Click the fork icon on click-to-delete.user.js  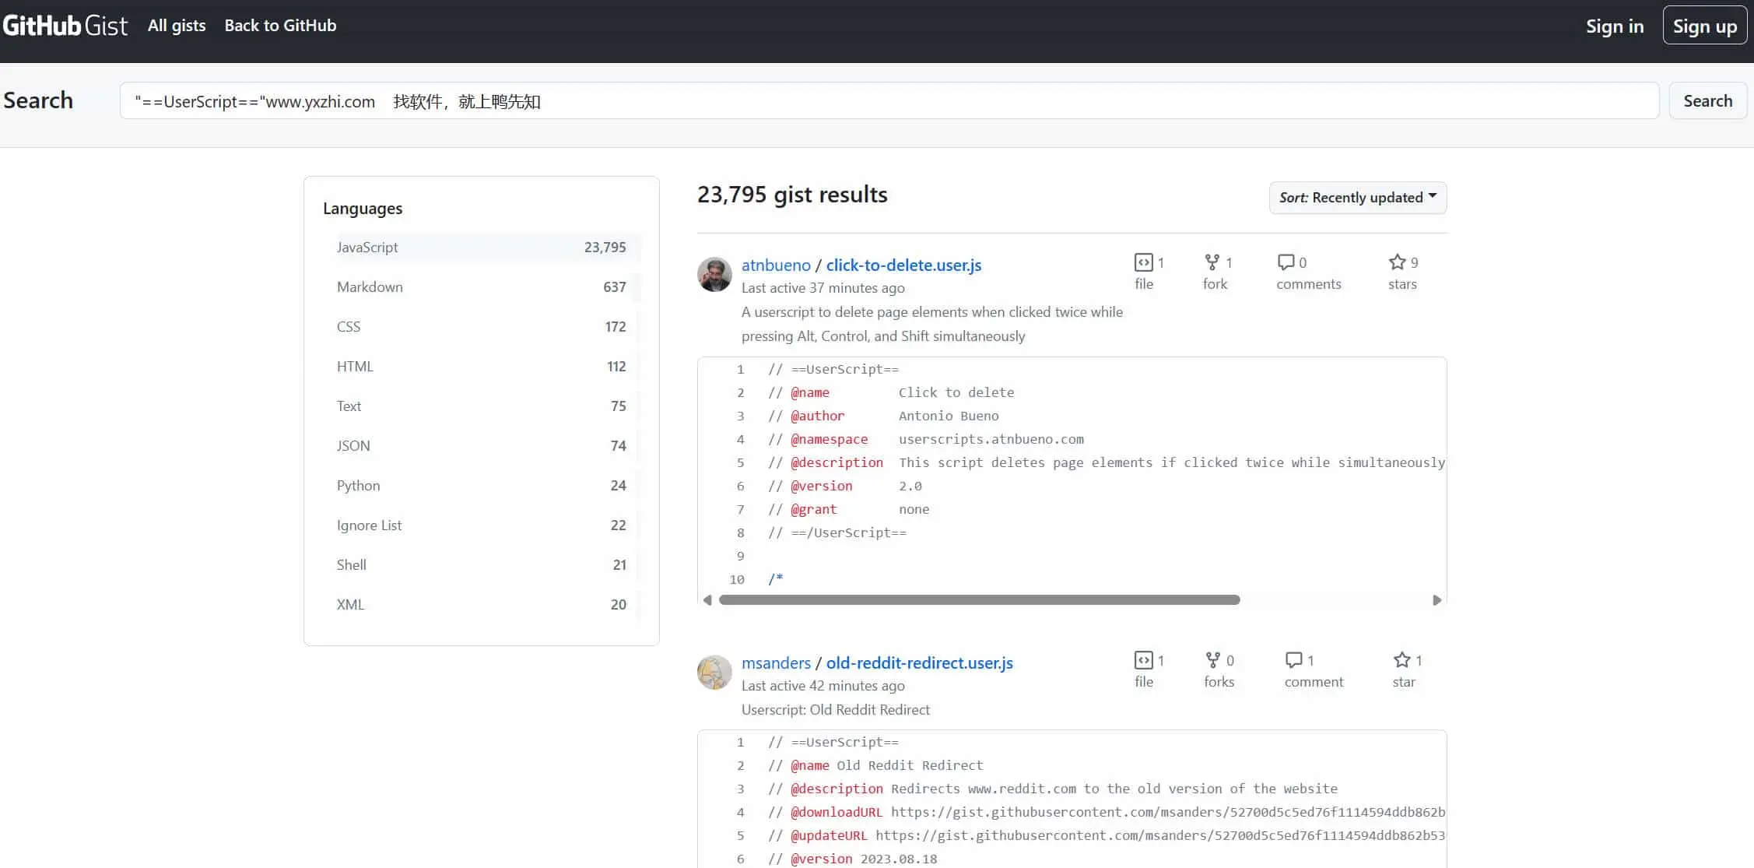1210,262
